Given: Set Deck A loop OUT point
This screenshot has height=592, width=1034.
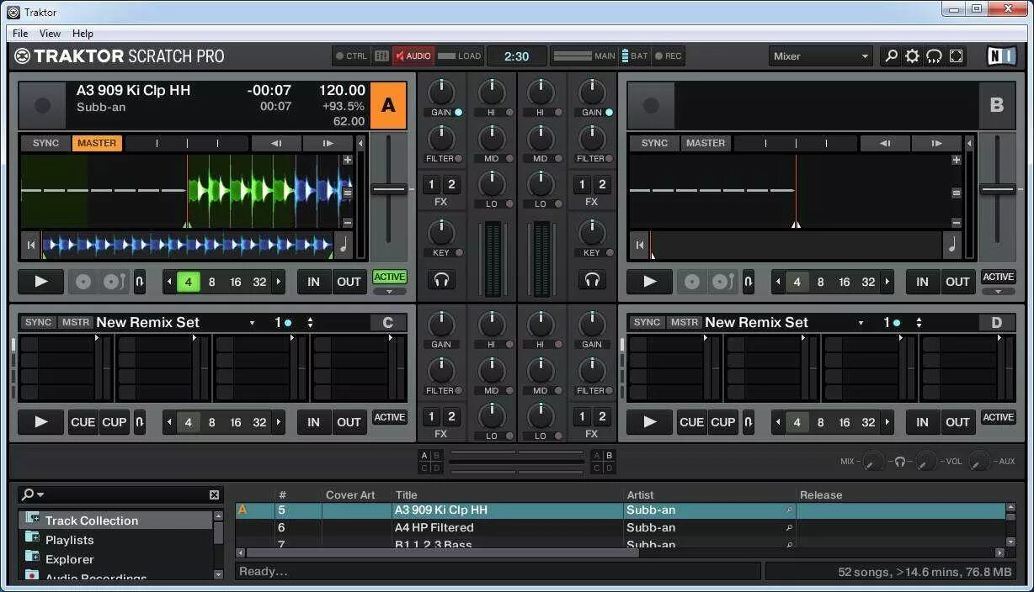Looking at the screenshot, I should [349, 282].
